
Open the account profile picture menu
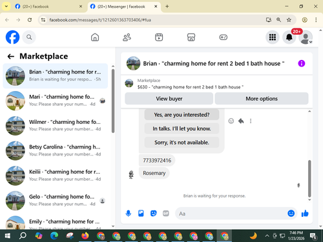[x=306, y=37]
